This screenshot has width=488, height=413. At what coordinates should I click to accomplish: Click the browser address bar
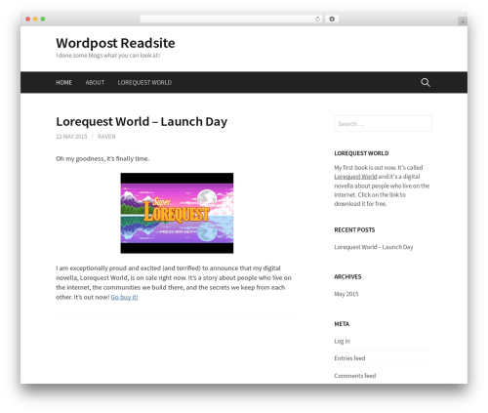tap(226, 19)
